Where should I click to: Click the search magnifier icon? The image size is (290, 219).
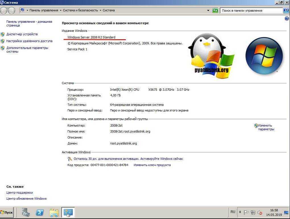286,11
